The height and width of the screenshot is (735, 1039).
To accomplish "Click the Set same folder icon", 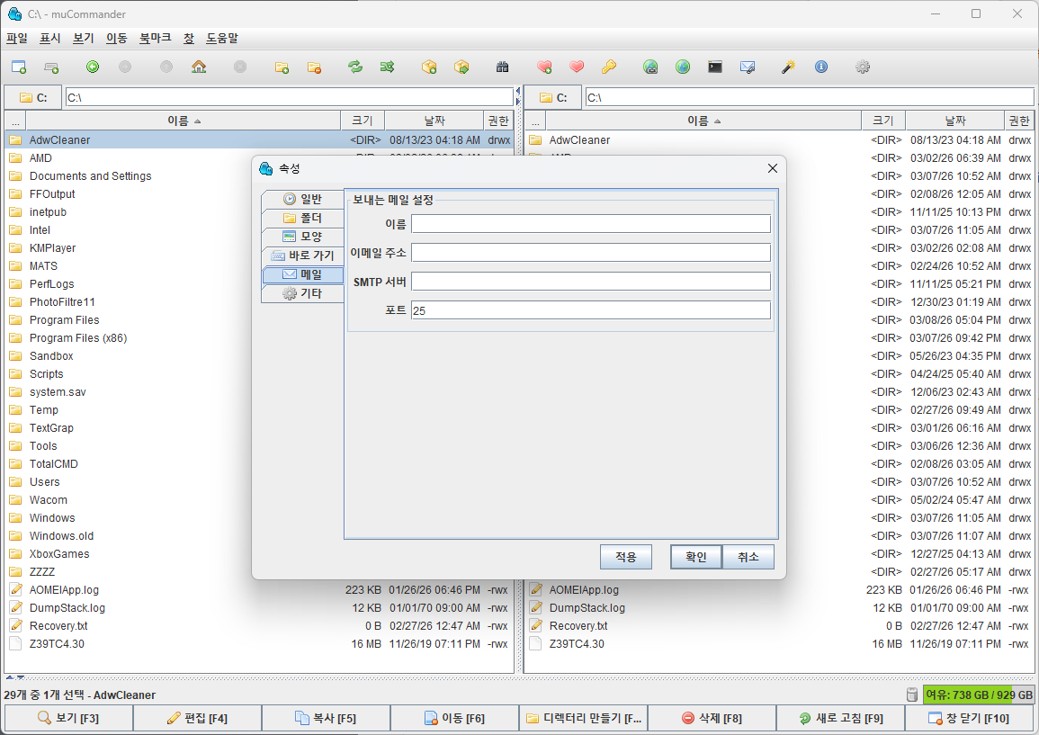I will [x=388, y=67].
